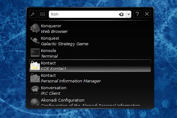Close the KRunner dialog
Screen dimensions: 177x118
(147, 14)
